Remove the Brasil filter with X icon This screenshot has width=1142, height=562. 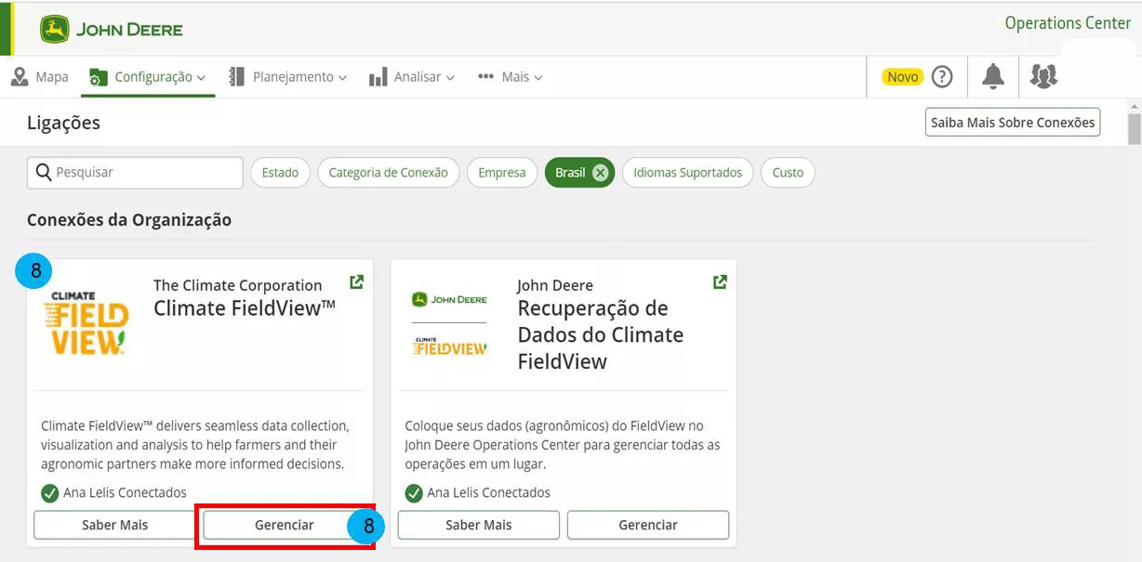(x=601, y=173)
